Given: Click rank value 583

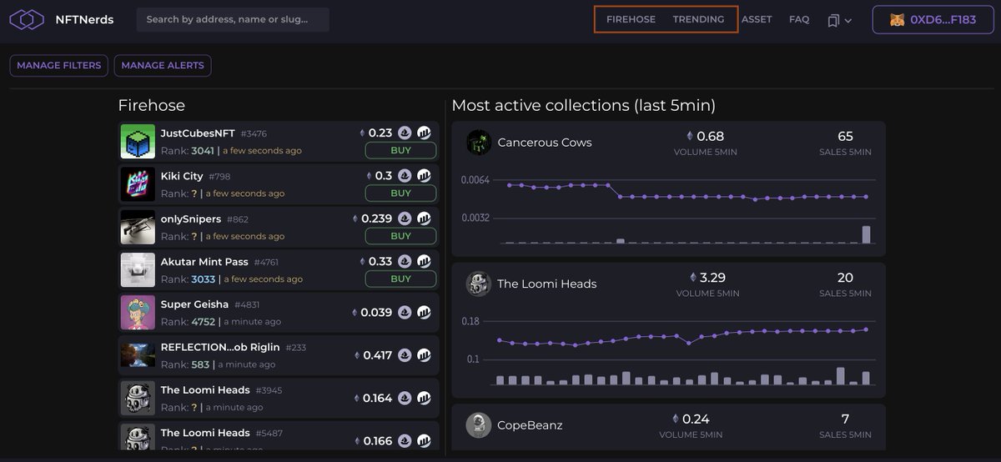Looking at the screenshot, I should click(200, 364).
